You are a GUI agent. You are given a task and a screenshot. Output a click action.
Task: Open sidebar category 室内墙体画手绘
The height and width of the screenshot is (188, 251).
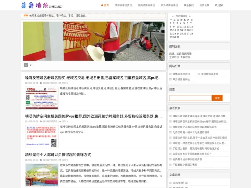[x=210, y=74]
